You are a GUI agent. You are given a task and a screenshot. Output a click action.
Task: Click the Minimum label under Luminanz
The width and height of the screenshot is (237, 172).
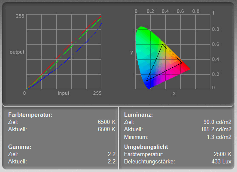tap(136, 137)
